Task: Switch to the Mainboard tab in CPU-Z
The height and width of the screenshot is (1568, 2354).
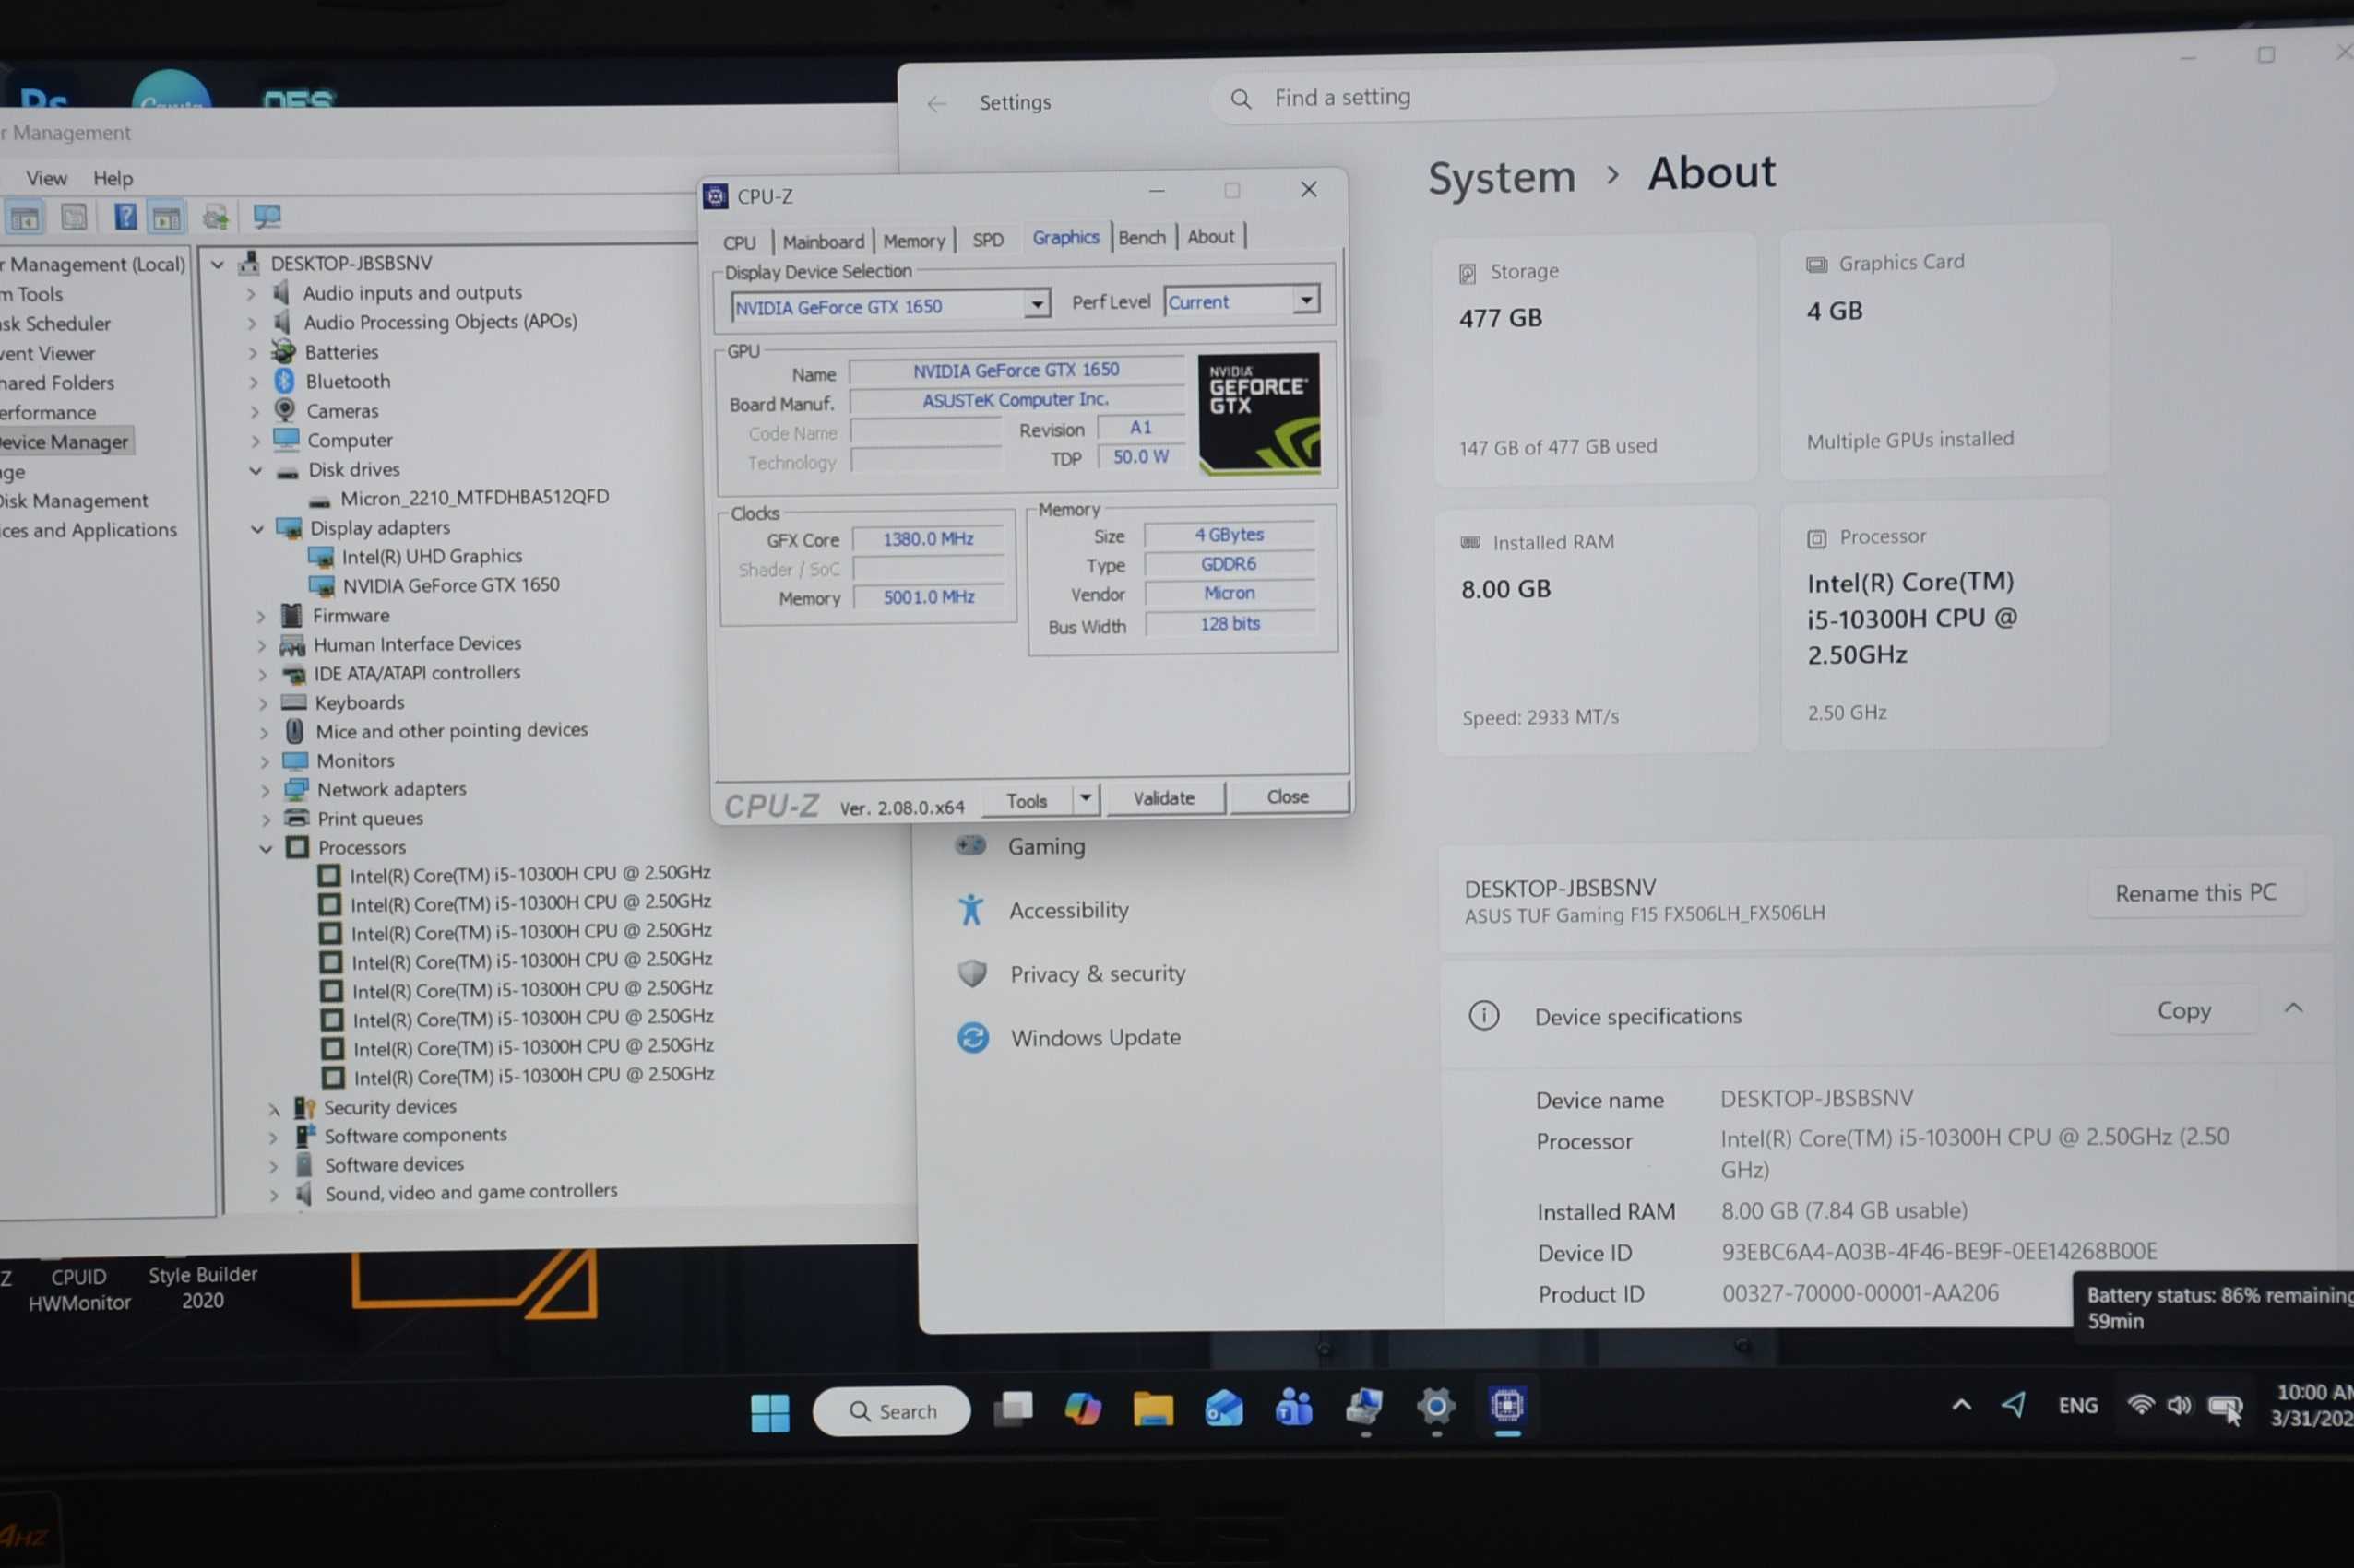Action: coord(823,241)
